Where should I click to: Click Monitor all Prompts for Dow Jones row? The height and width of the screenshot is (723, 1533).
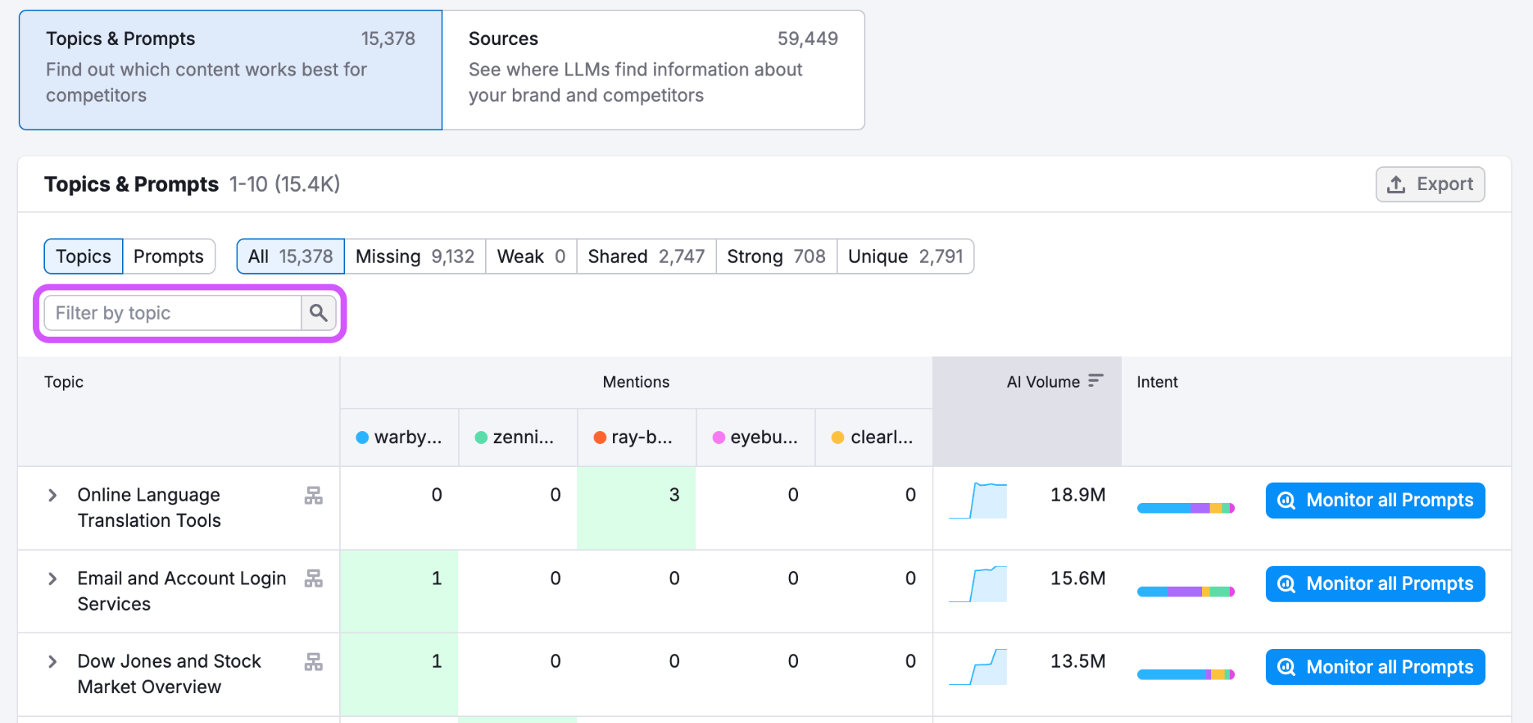coord(1374,666)
